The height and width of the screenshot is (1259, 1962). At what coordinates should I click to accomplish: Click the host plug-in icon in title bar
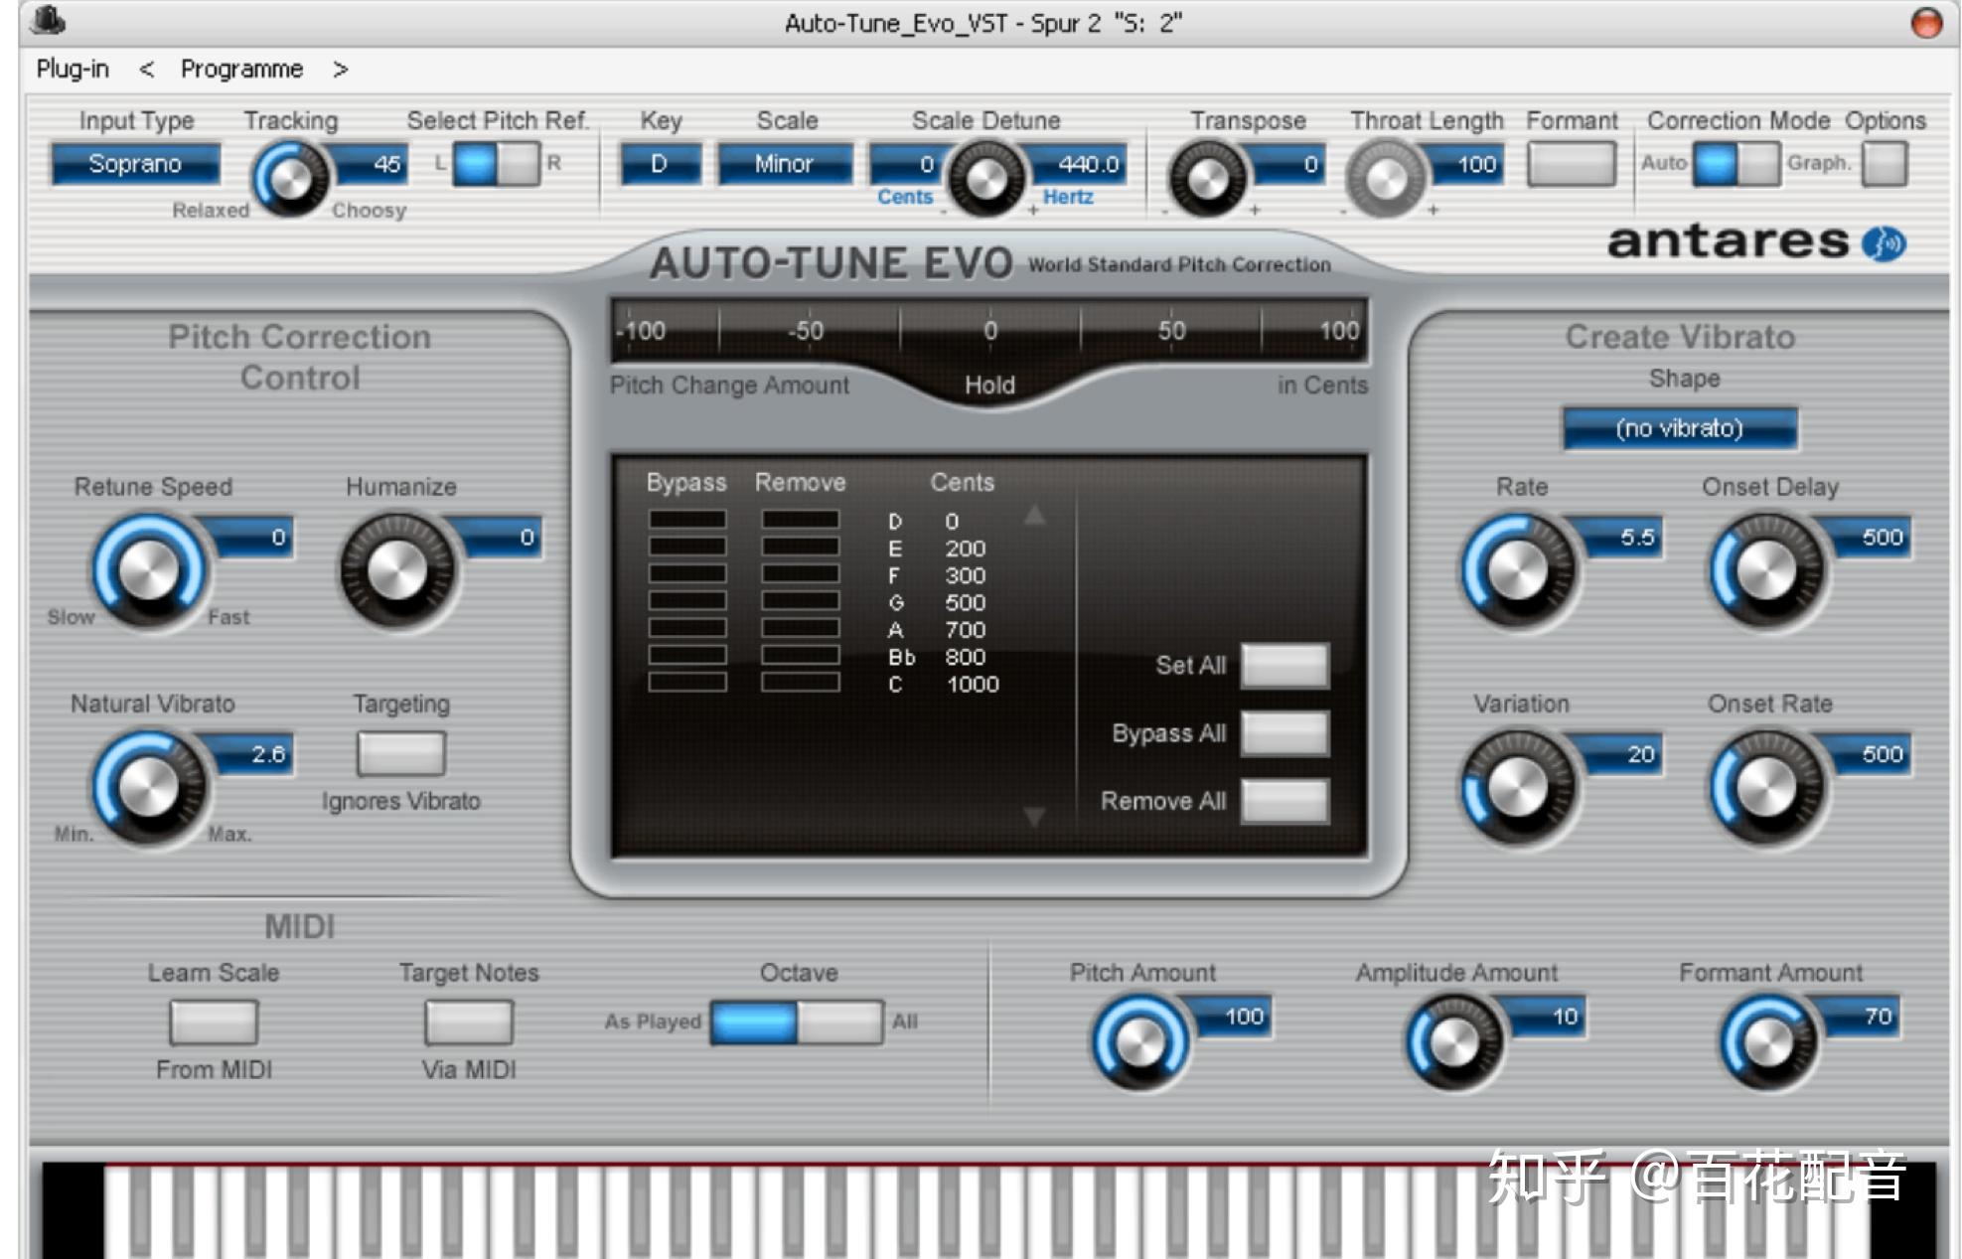pyautogui.click(x=47, y=19)
